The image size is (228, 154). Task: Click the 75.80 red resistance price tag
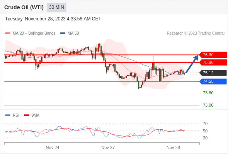coord(213,62)
